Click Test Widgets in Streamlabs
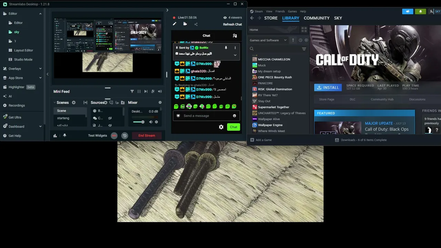 [98, 136]
